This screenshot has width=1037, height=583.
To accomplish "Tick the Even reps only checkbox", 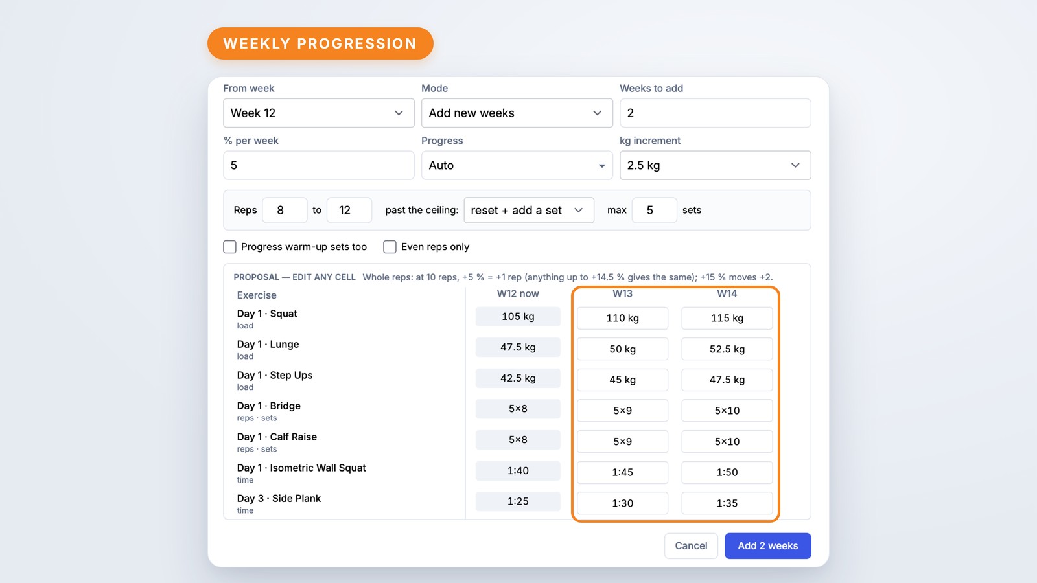I will 390,247.
